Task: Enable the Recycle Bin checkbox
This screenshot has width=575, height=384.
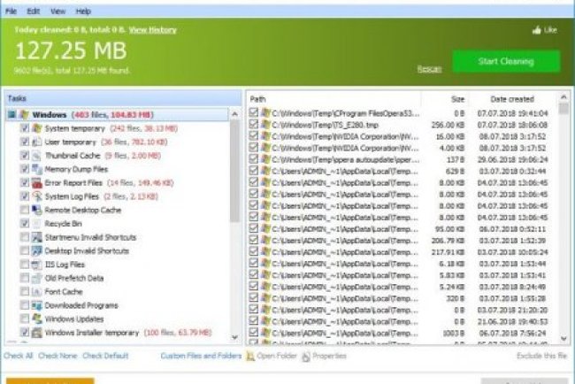Action: point(24,224)
